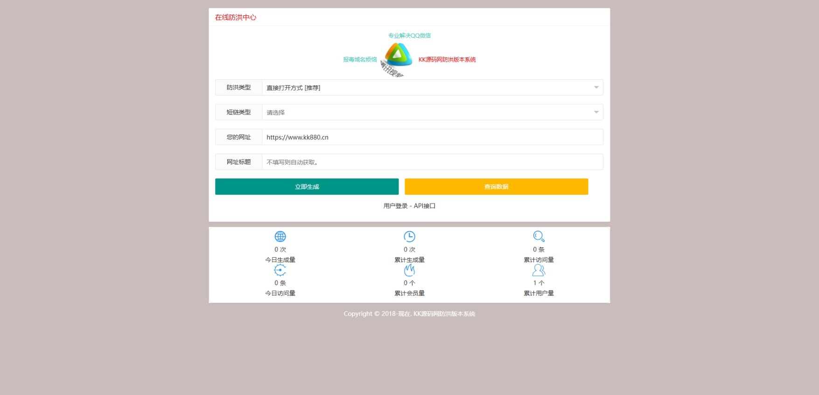Click the 报毒域名烦恼 text
Viewport: 819px width, 395px height.
360,60
